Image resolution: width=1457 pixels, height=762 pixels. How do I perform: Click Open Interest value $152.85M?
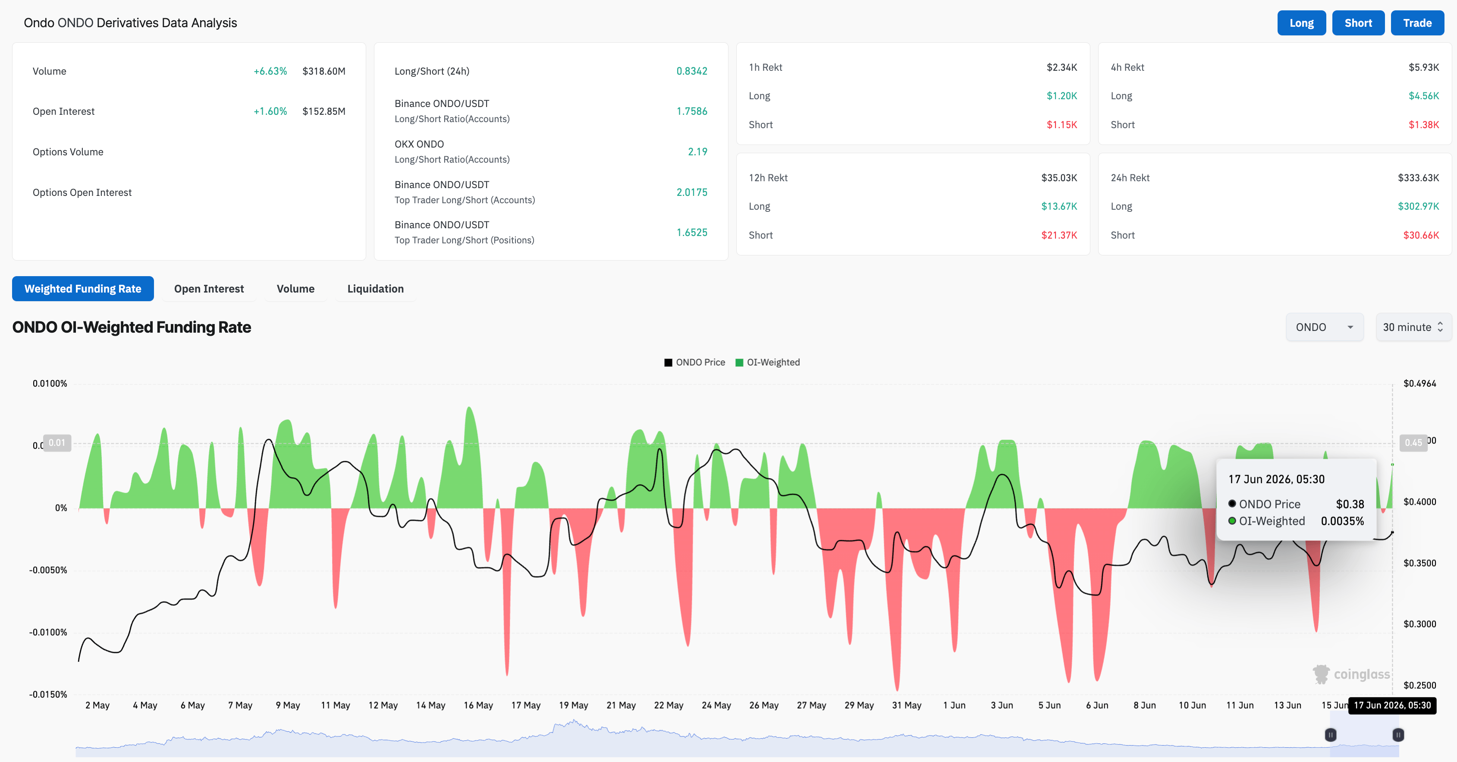323,111
